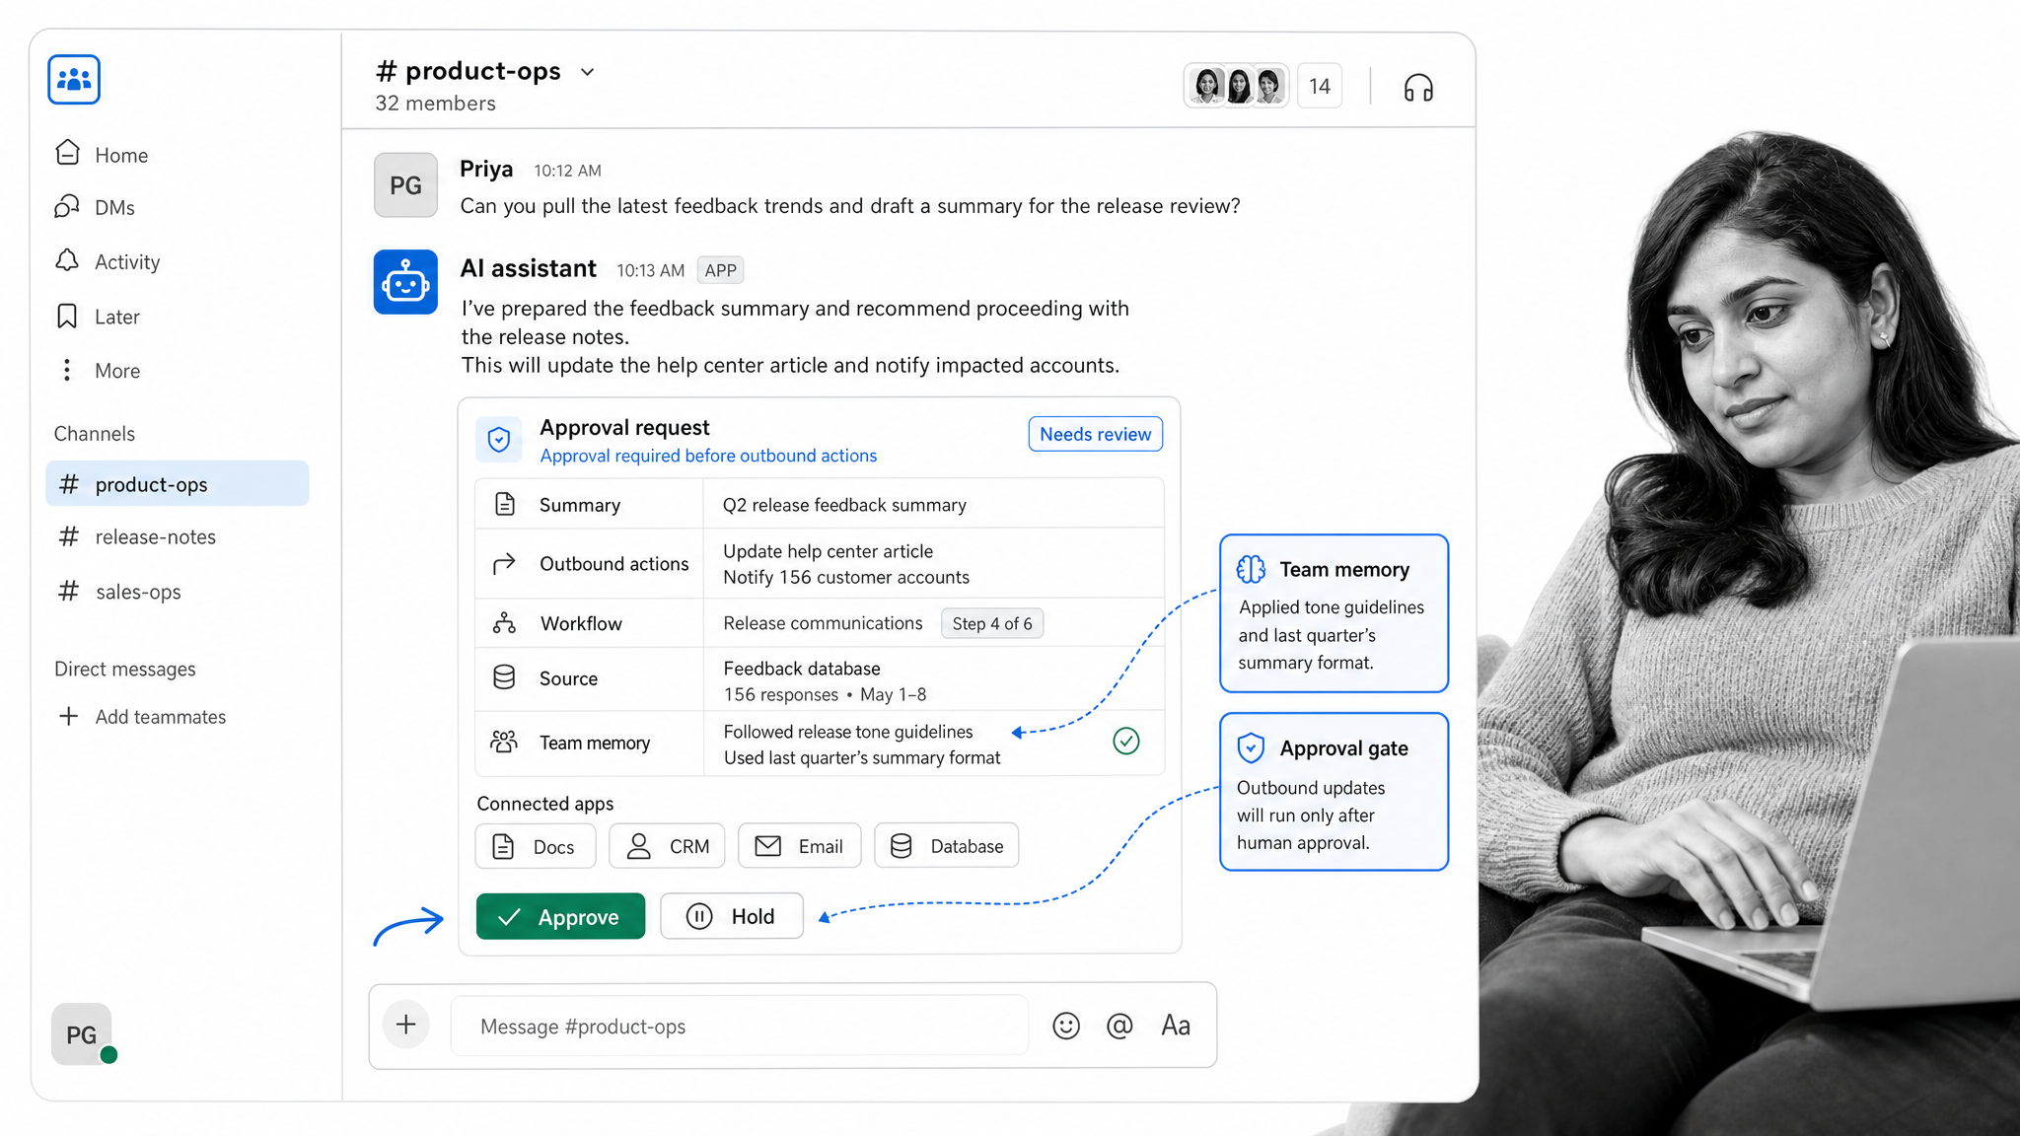Click the AI assistant robot avatar
Viewport: 2020px width, 1136px height.
(405, 282)
